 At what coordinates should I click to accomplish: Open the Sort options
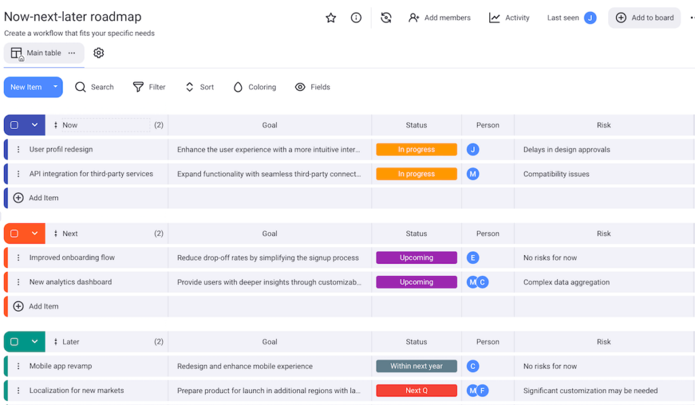pos(199,87)
